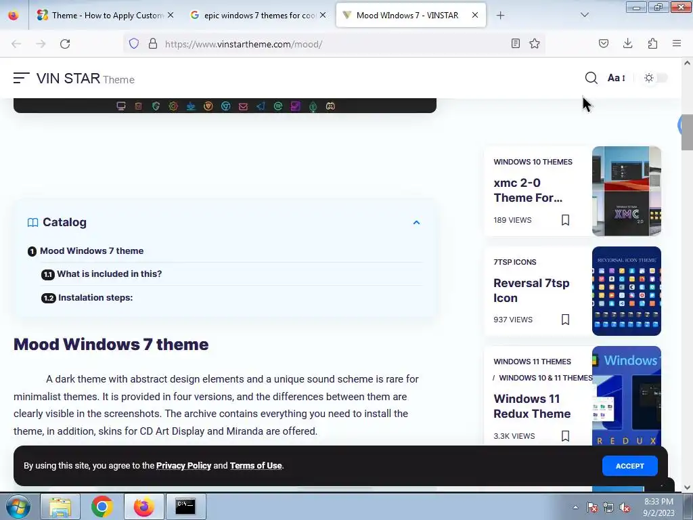Viewport: 693px width, 520px height.
Task: Click the volume muted tray icon
Action: point(625,507)
